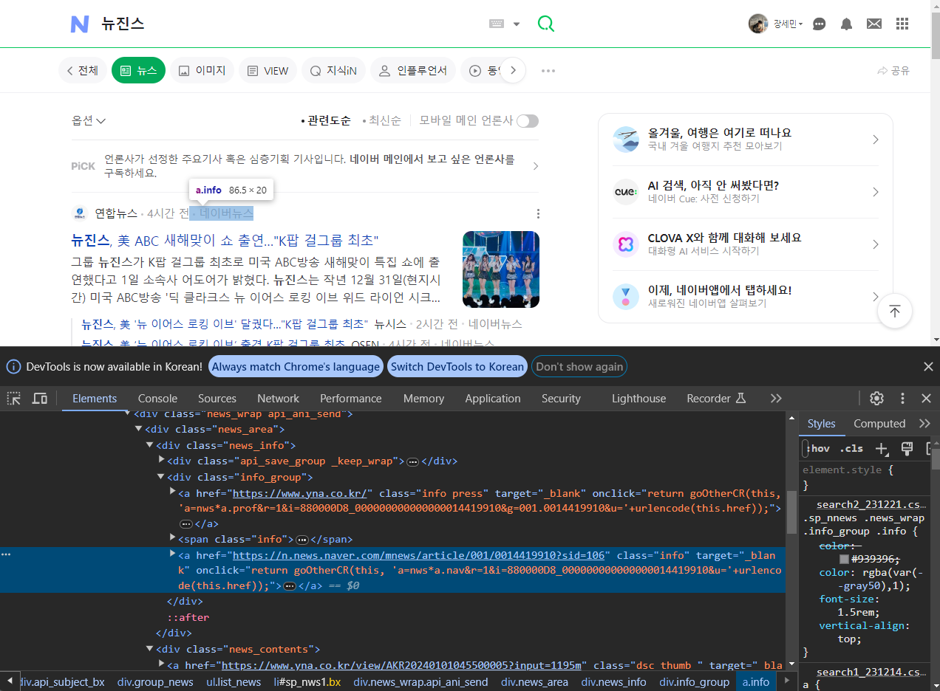
Task: Click new style rule plus icon
Action: 882,448
